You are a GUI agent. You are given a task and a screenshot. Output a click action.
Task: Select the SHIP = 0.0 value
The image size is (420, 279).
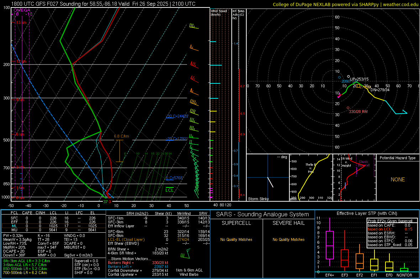(x=83, y=273)
